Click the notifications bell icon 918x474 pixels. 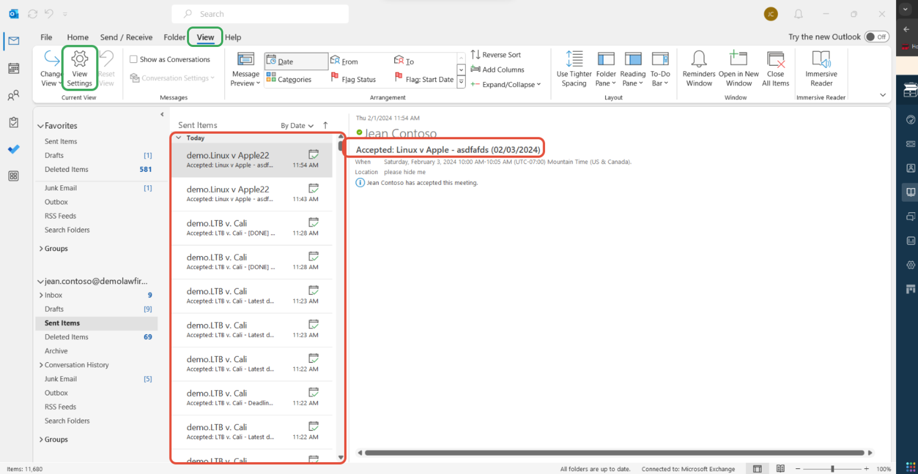click(798, 14)
